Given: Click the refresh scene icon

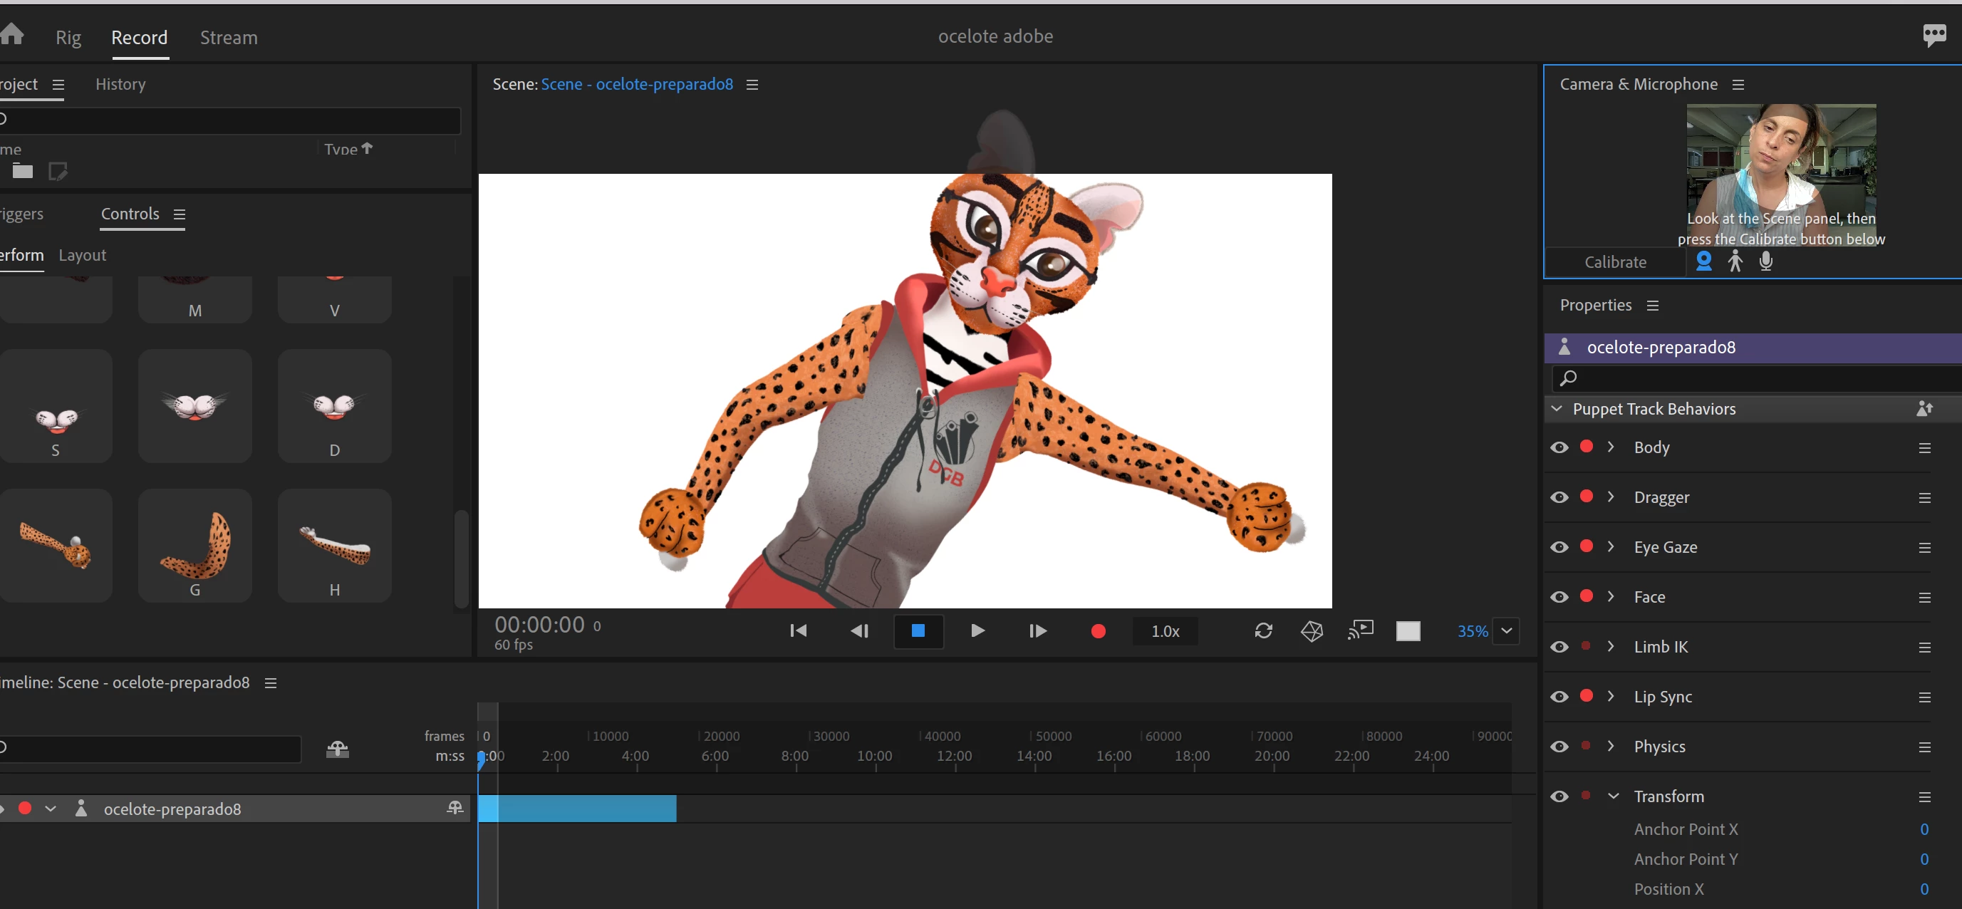Looking at the screenshot, I should tap(1263, 631).
